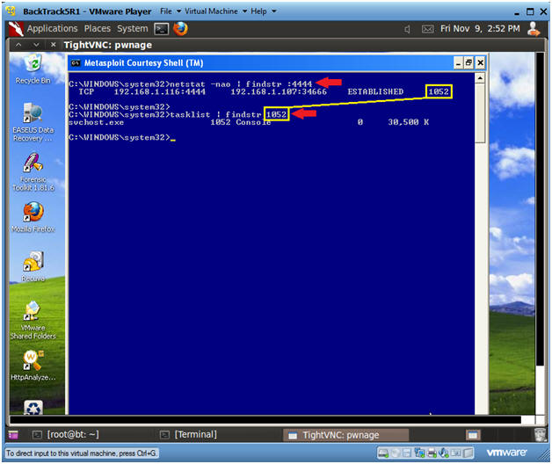552x464 pixels.
Task: Launch EASEUS Data Recovery from desktop
Action: pos(33,122)
